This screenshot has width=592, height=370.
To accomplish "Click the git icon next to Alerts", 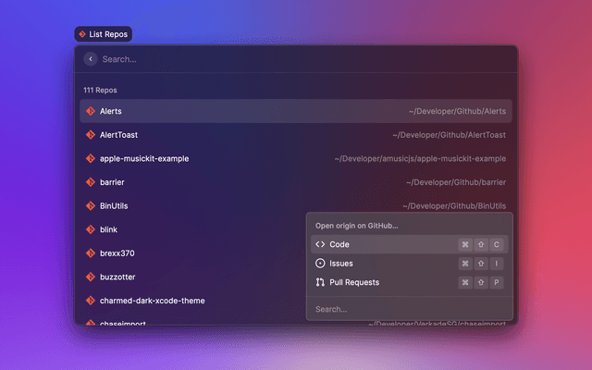I will [x=90, y=111].
